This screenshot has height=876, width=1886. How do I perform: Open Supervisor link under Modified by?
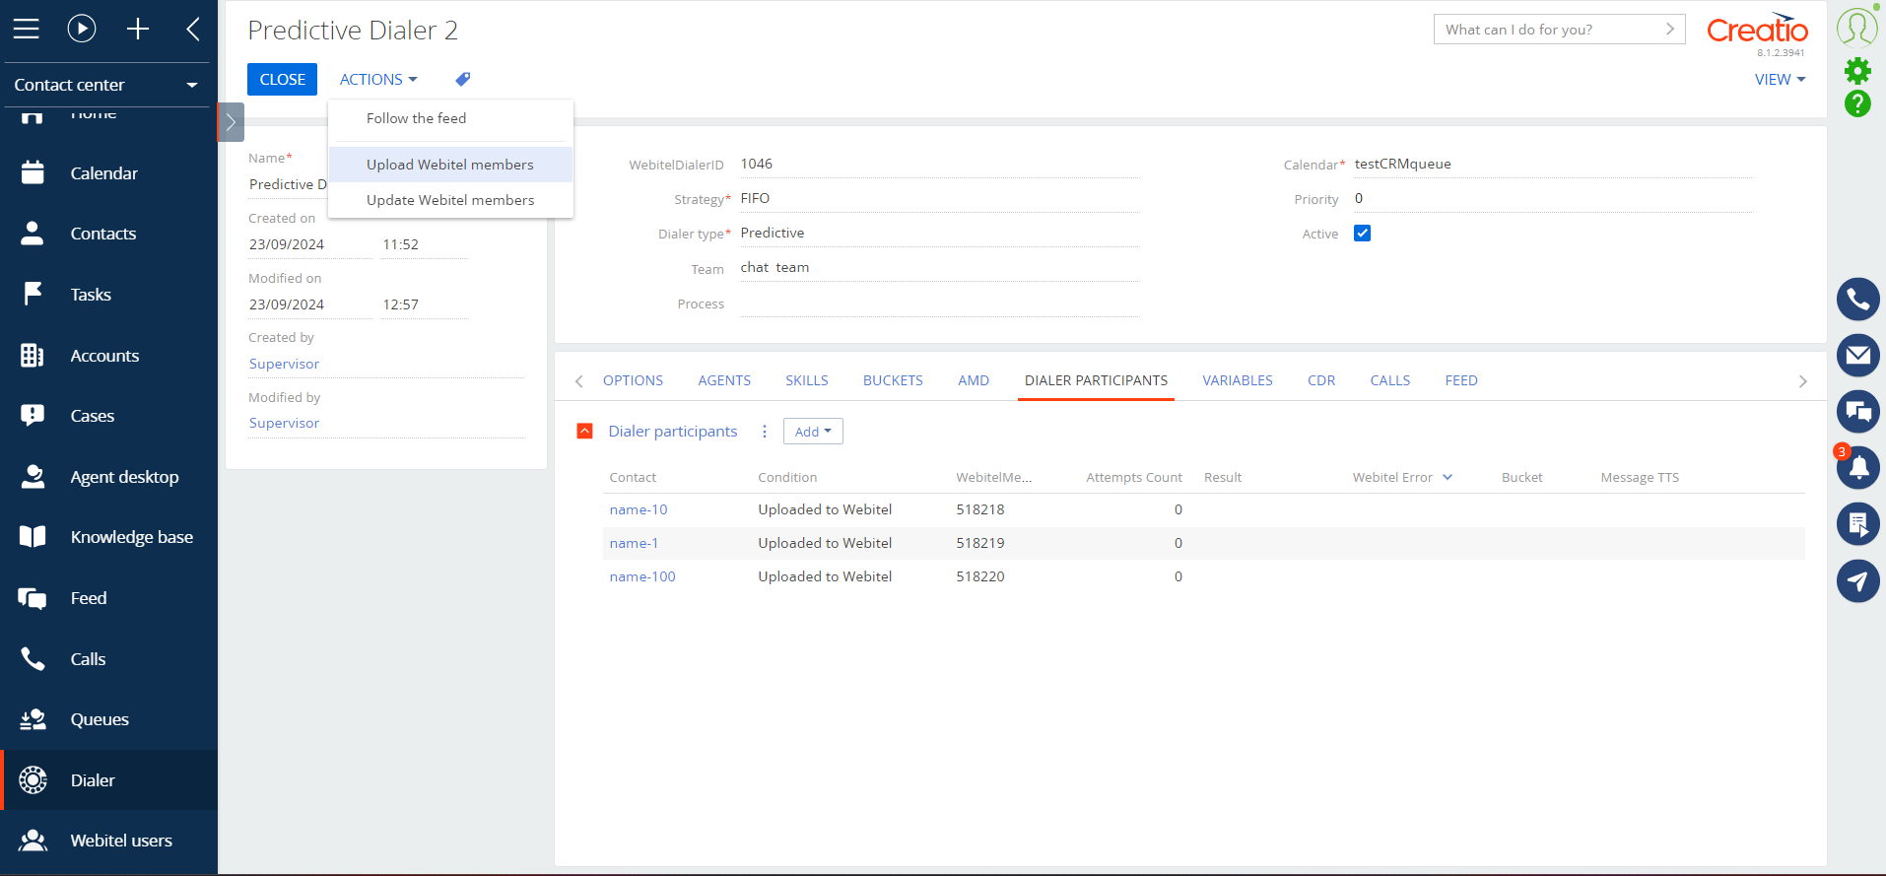[284, 423]
